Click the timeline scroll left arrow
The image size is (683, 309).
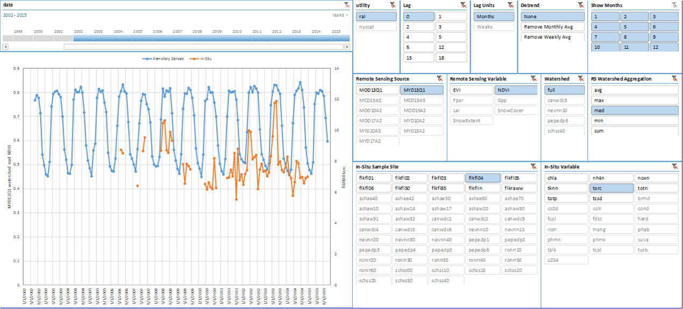(5, 47)
